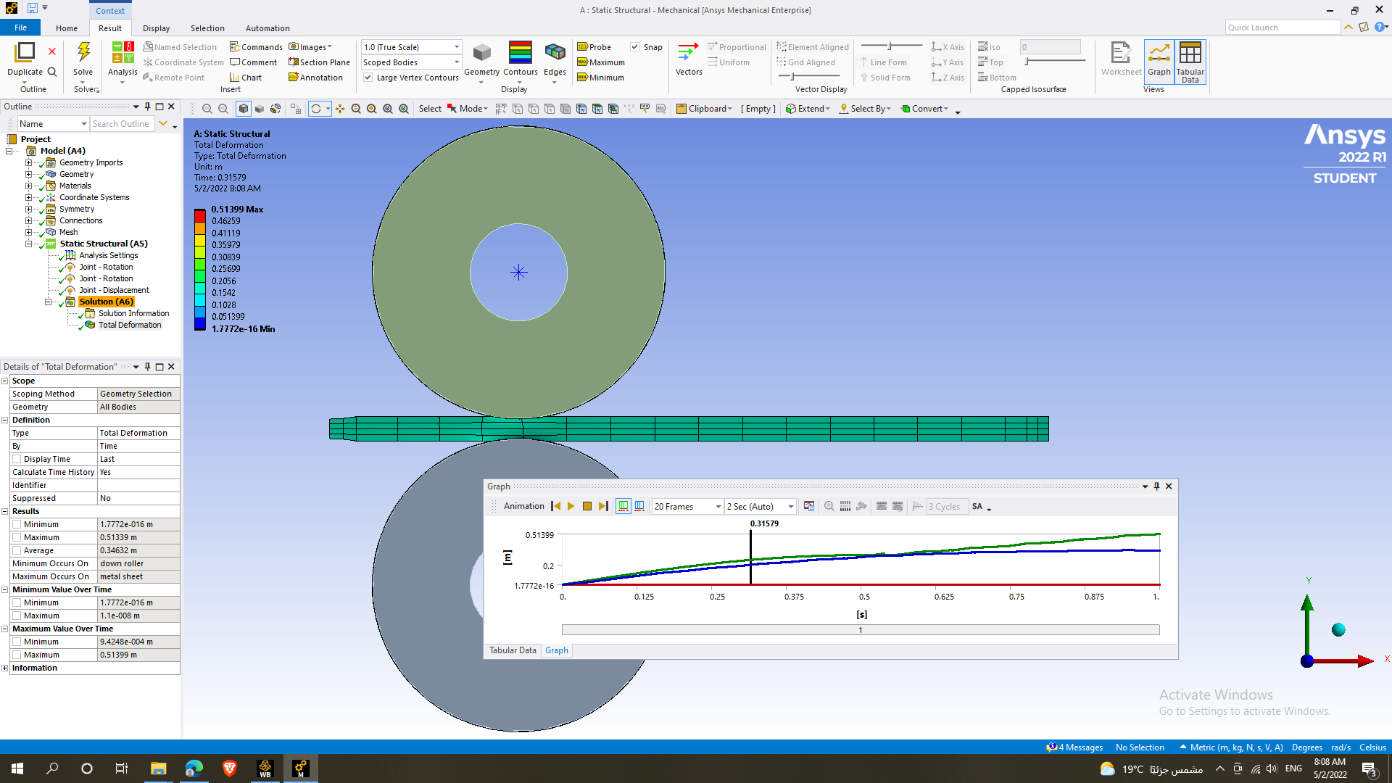
Task: Click the graph time slider bar
Action: click(x=861, y=630)
